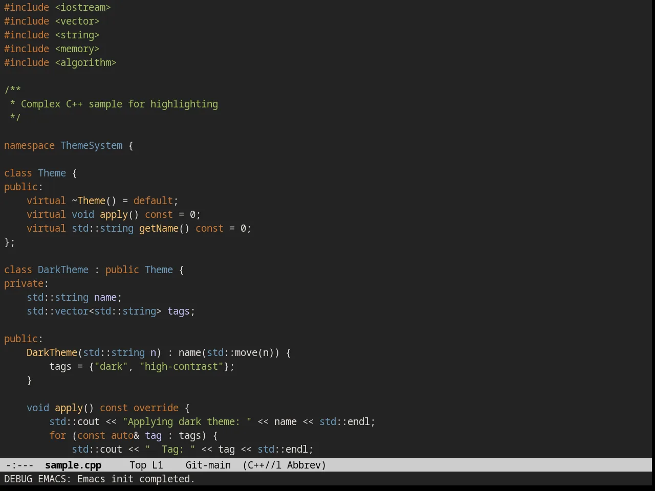Click the 'override' keyword
The width and height of the screenshot is (655, 491).
tap(156, 408)
